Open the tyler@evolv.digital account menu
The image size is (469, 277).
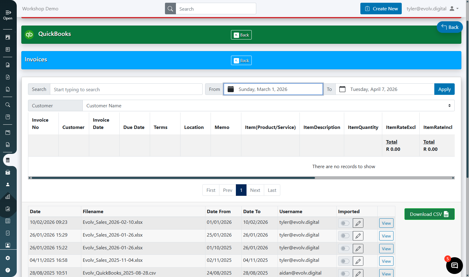(x=432, y=9)
